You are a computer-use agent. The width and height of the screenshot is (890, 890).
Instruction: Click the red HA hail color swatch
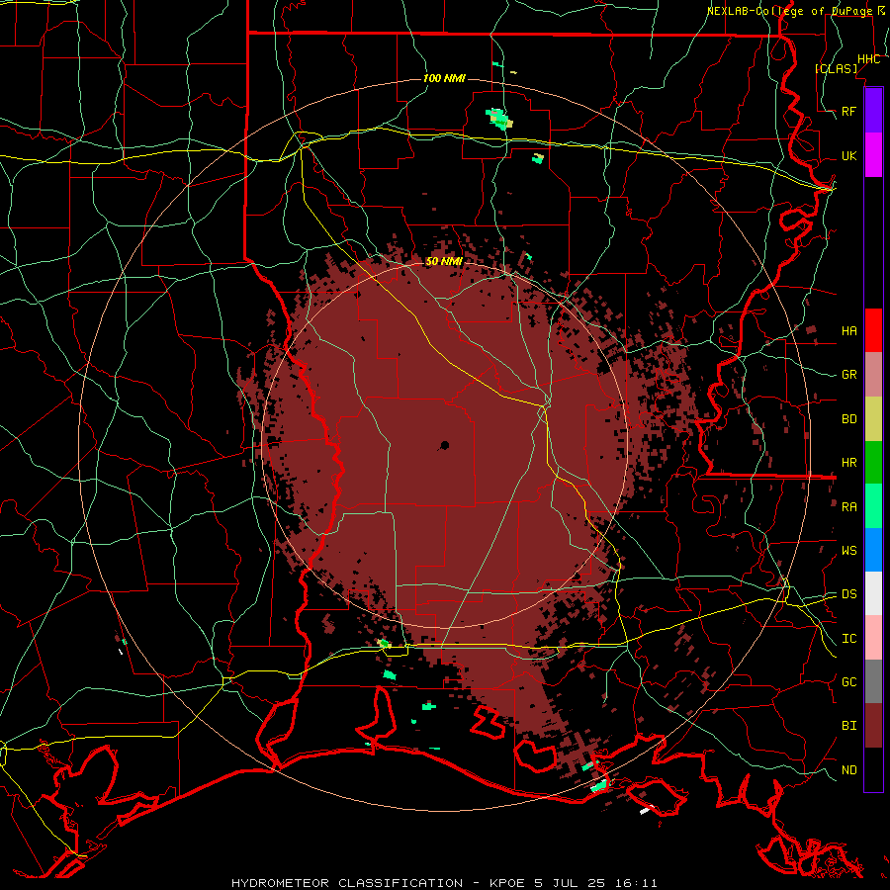point(873,330)
